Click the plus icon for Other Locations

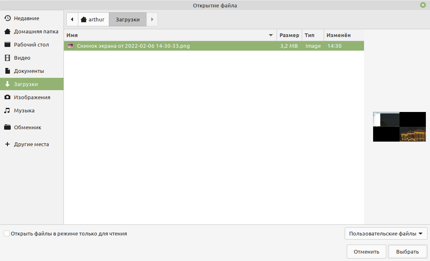coord(7,144)
